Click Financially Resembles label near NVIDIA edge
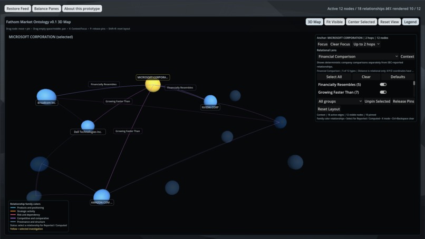This screenshot has height=239, width=425. (x=180, y=88)
